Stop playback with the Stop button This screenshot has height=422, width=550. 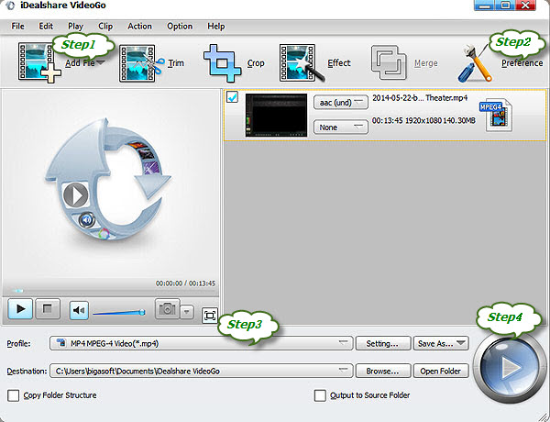(x=48, y=309)
